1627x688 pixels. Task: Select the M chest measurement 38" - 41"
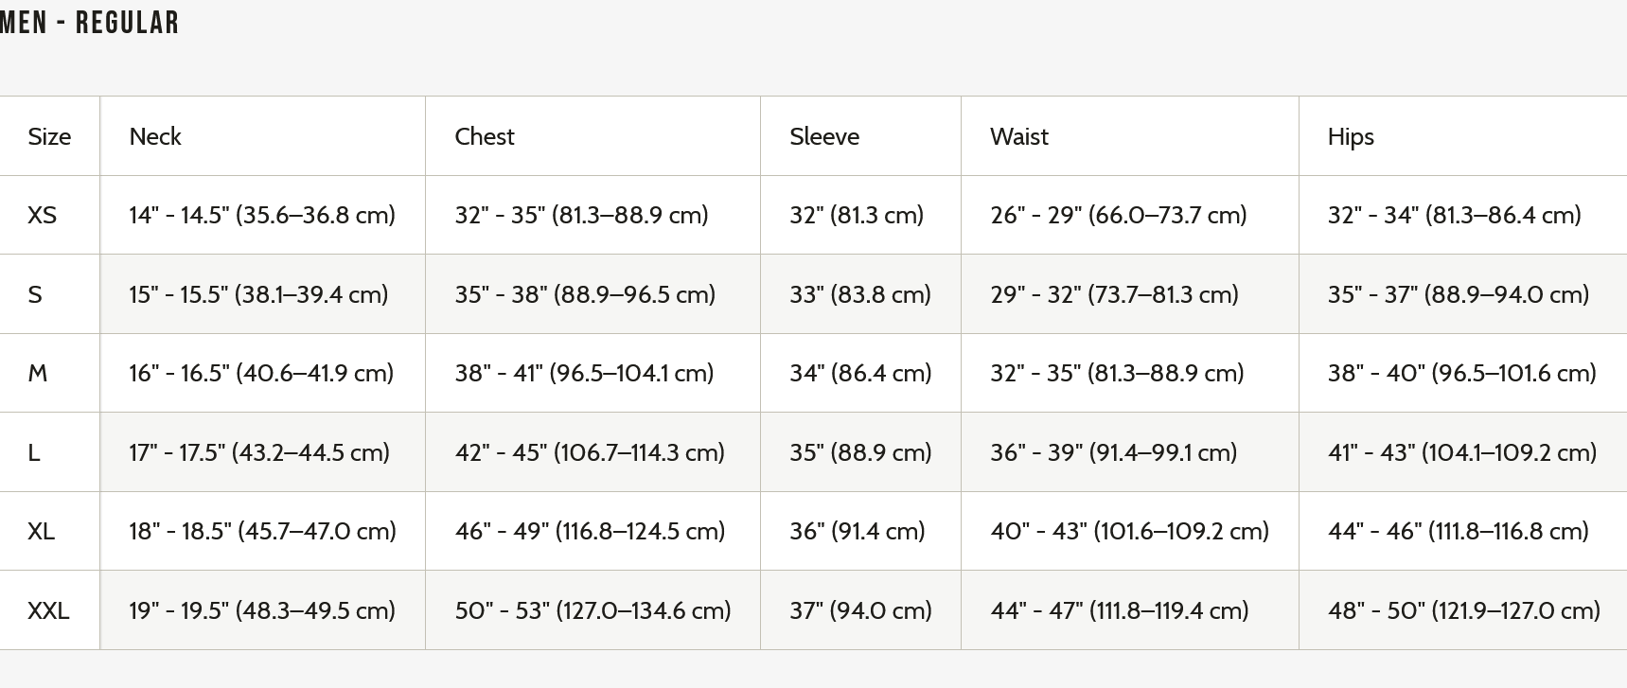[584, 373]
